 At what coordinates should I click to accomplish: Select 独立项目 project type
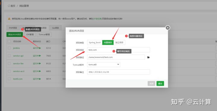click(x=119, y=43)
